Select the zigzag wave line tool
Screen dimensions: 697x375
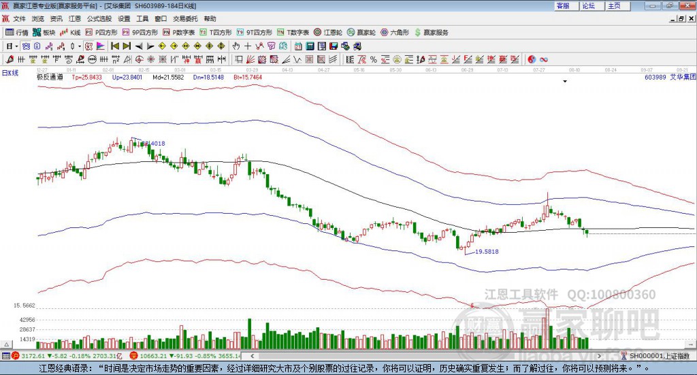297,59
